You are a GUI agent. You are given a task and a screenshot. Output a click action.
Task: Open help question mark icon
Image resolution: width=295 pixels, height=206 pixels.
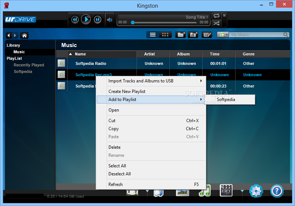pos(277,191)
